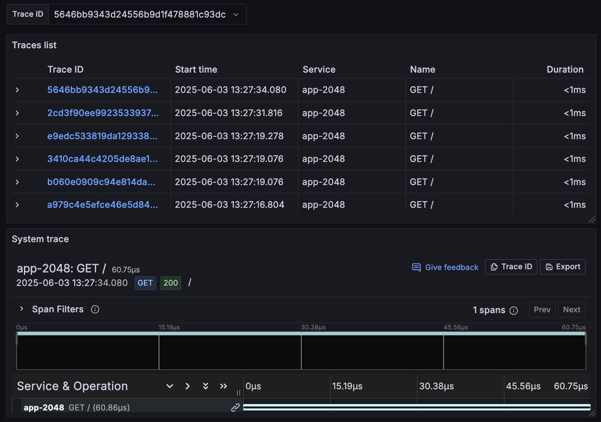The image size is (601, 422).
Task: Expand the first trace row 5646bb9343d24556b9
Action: click(x=17, y=90)
